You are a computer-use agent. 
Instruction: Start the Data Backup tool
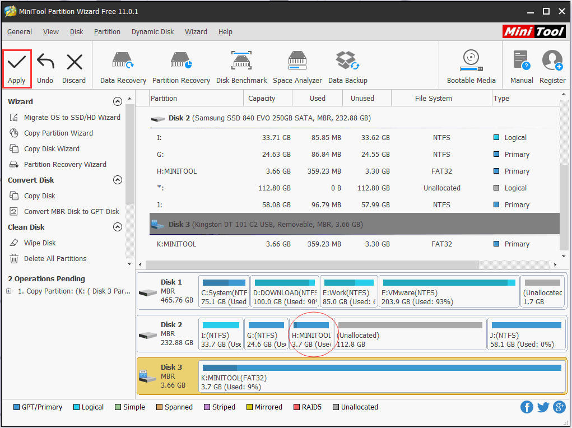tap(348, 68)
